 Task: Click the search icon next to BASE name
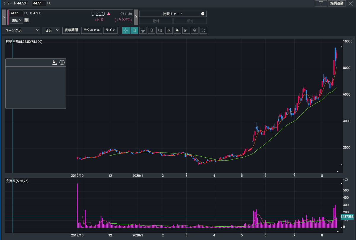[26, 13]
